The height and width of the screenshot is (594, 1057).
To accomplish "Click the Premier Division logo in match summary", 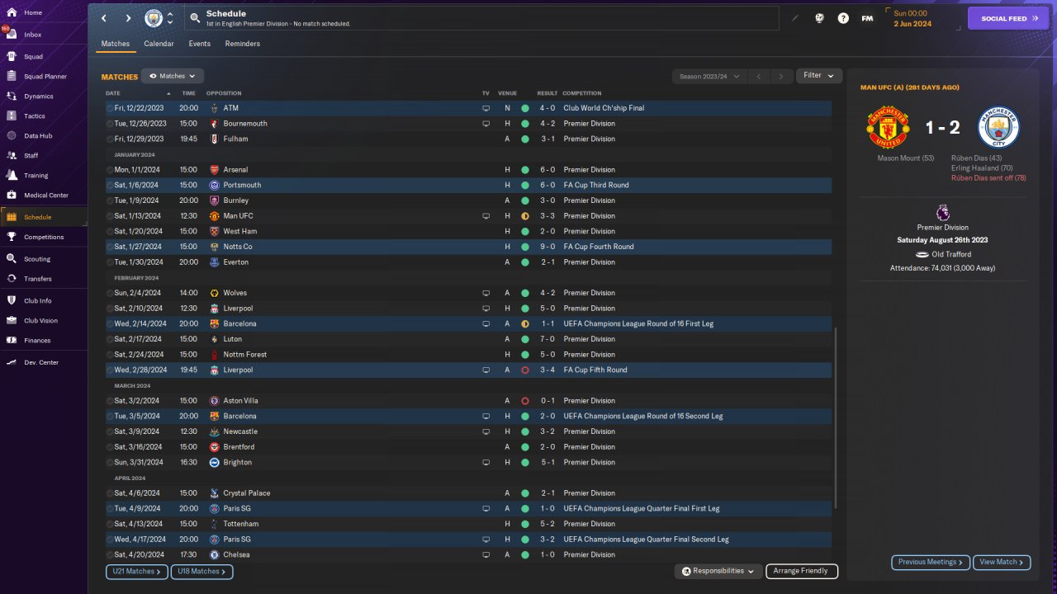I will (942, 213).
